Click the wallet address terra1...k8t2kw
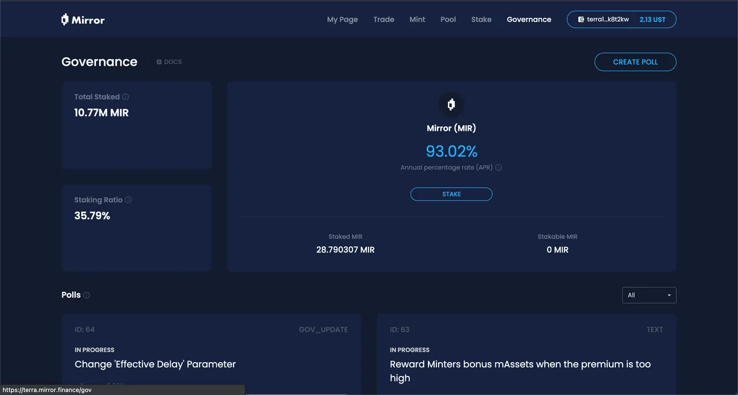 click(608, 20)
